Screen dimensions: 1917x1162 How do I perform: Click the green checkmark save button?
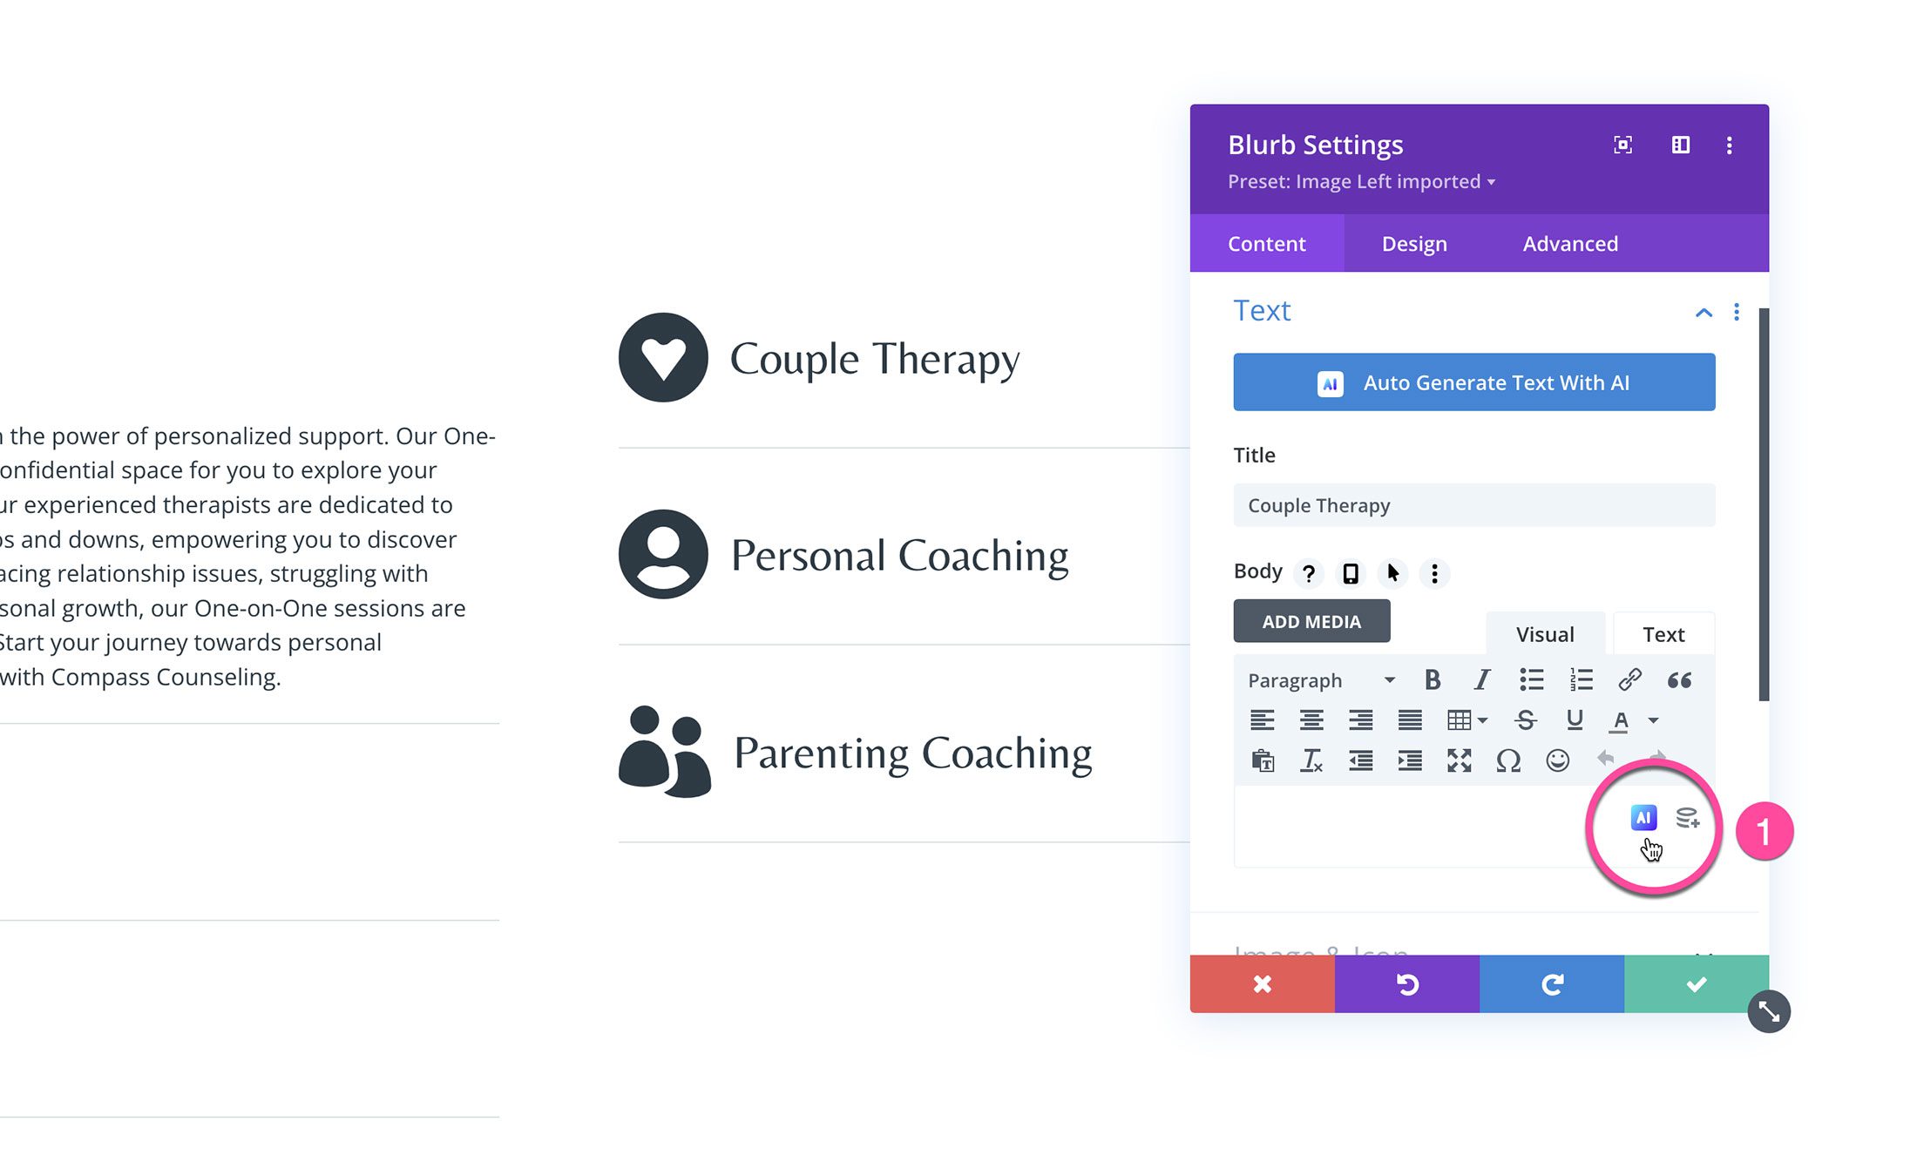[1695, 984]
